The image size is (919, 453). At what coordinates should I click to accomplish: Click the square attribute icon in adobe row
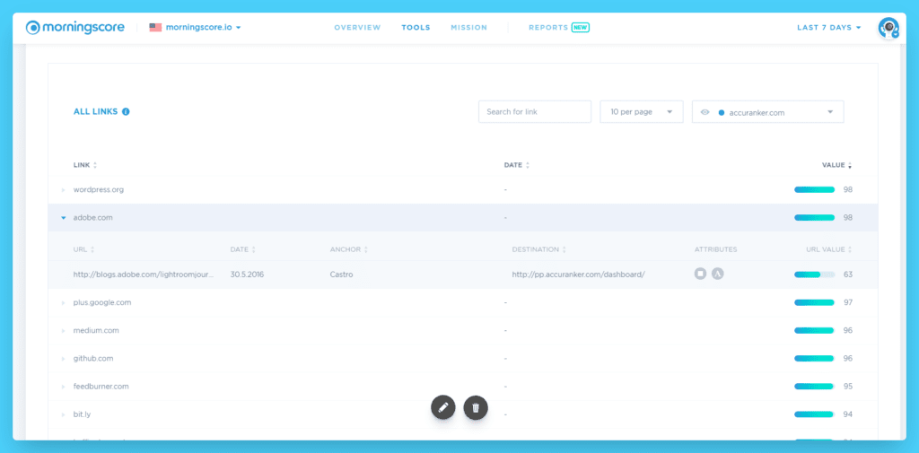[700, 274]
